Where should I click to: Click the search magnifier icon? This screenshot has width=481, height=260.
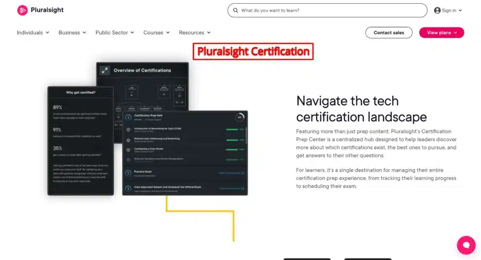pyautogui.click(x=235, y=11)
